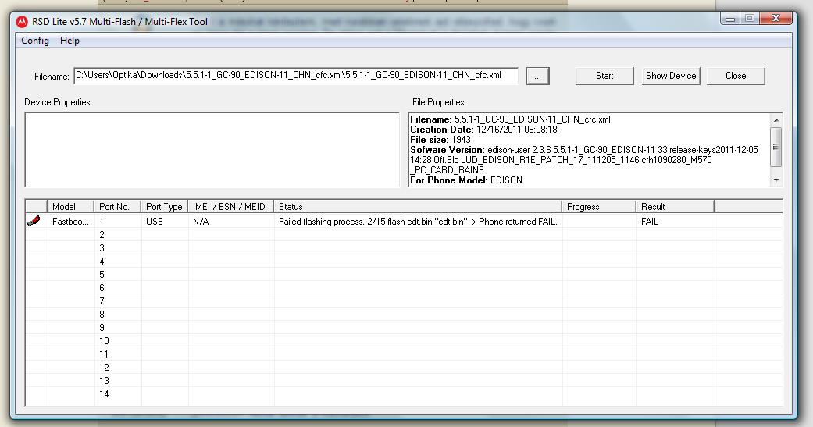
Task: Click the Result column header
Action: [x=675, y=206]
